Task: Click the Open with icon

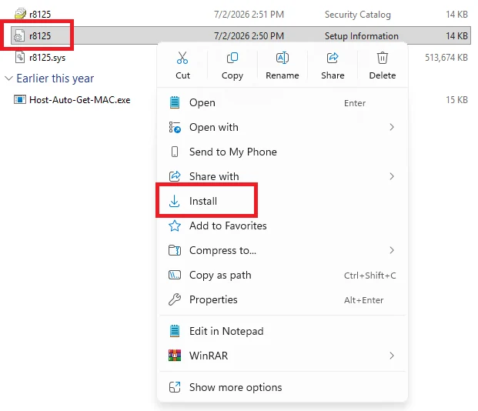Action: click(175, 127)
